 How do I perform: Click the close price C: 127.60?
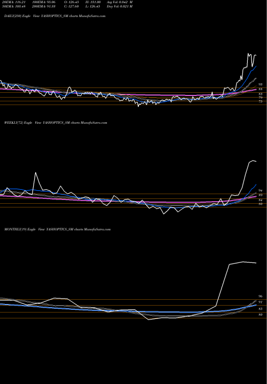coord(72,6)
